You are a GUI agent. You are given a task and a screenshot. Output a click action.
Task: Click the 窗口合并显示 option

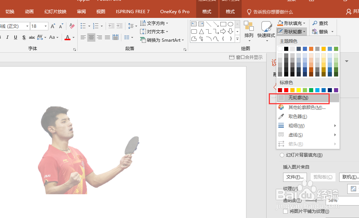point(246,57)
